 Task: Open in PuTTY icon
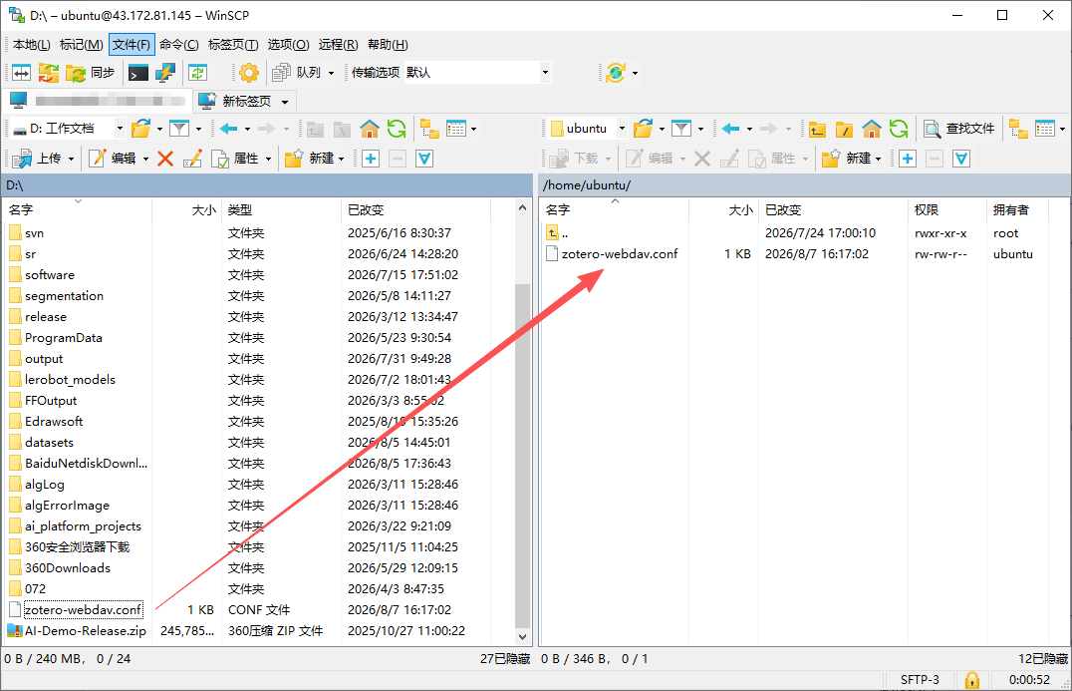(164, 73)
